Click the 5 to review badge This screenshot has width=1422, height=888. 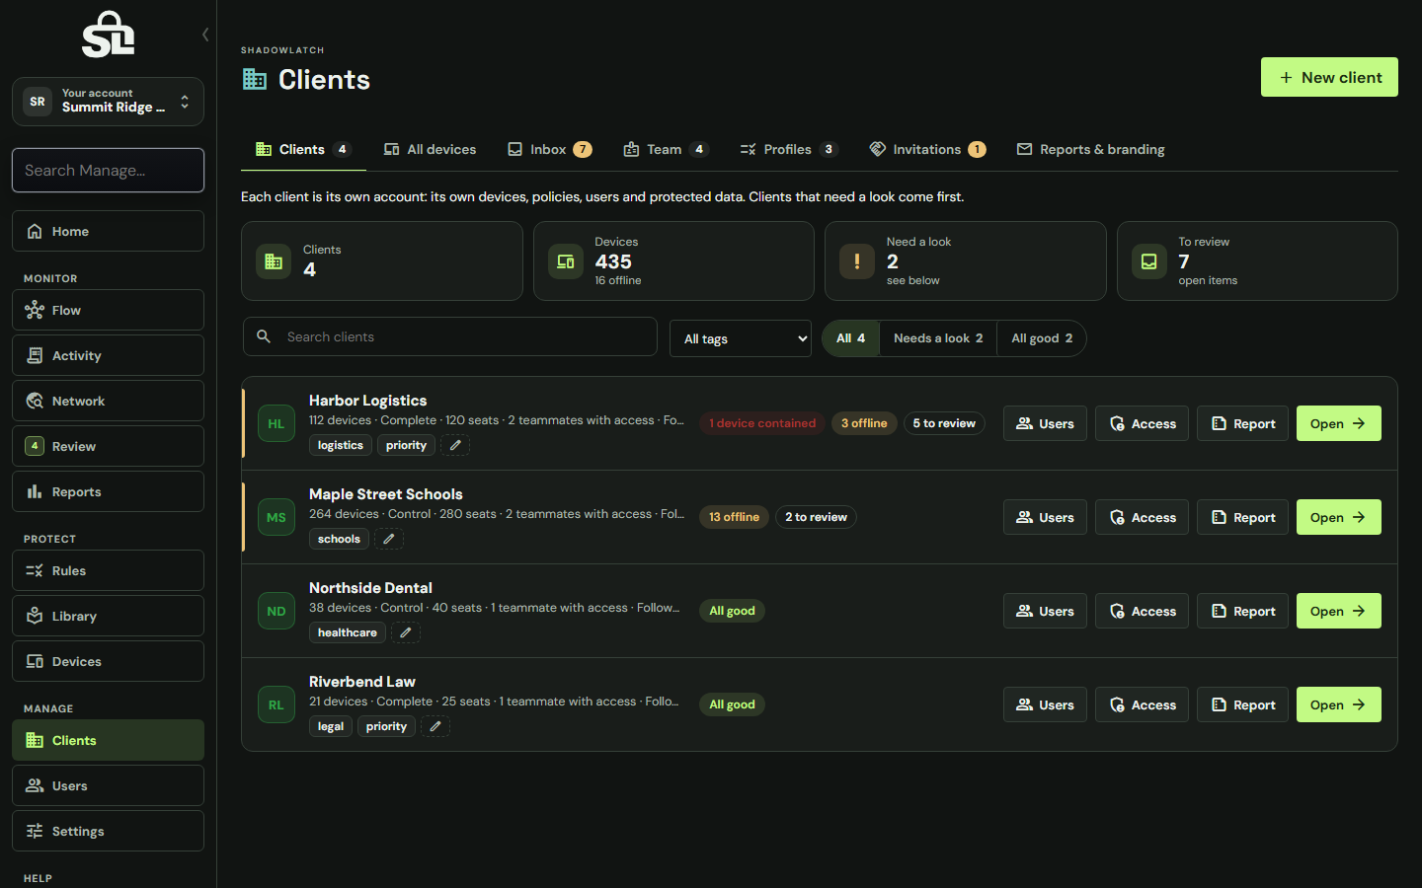944,423
